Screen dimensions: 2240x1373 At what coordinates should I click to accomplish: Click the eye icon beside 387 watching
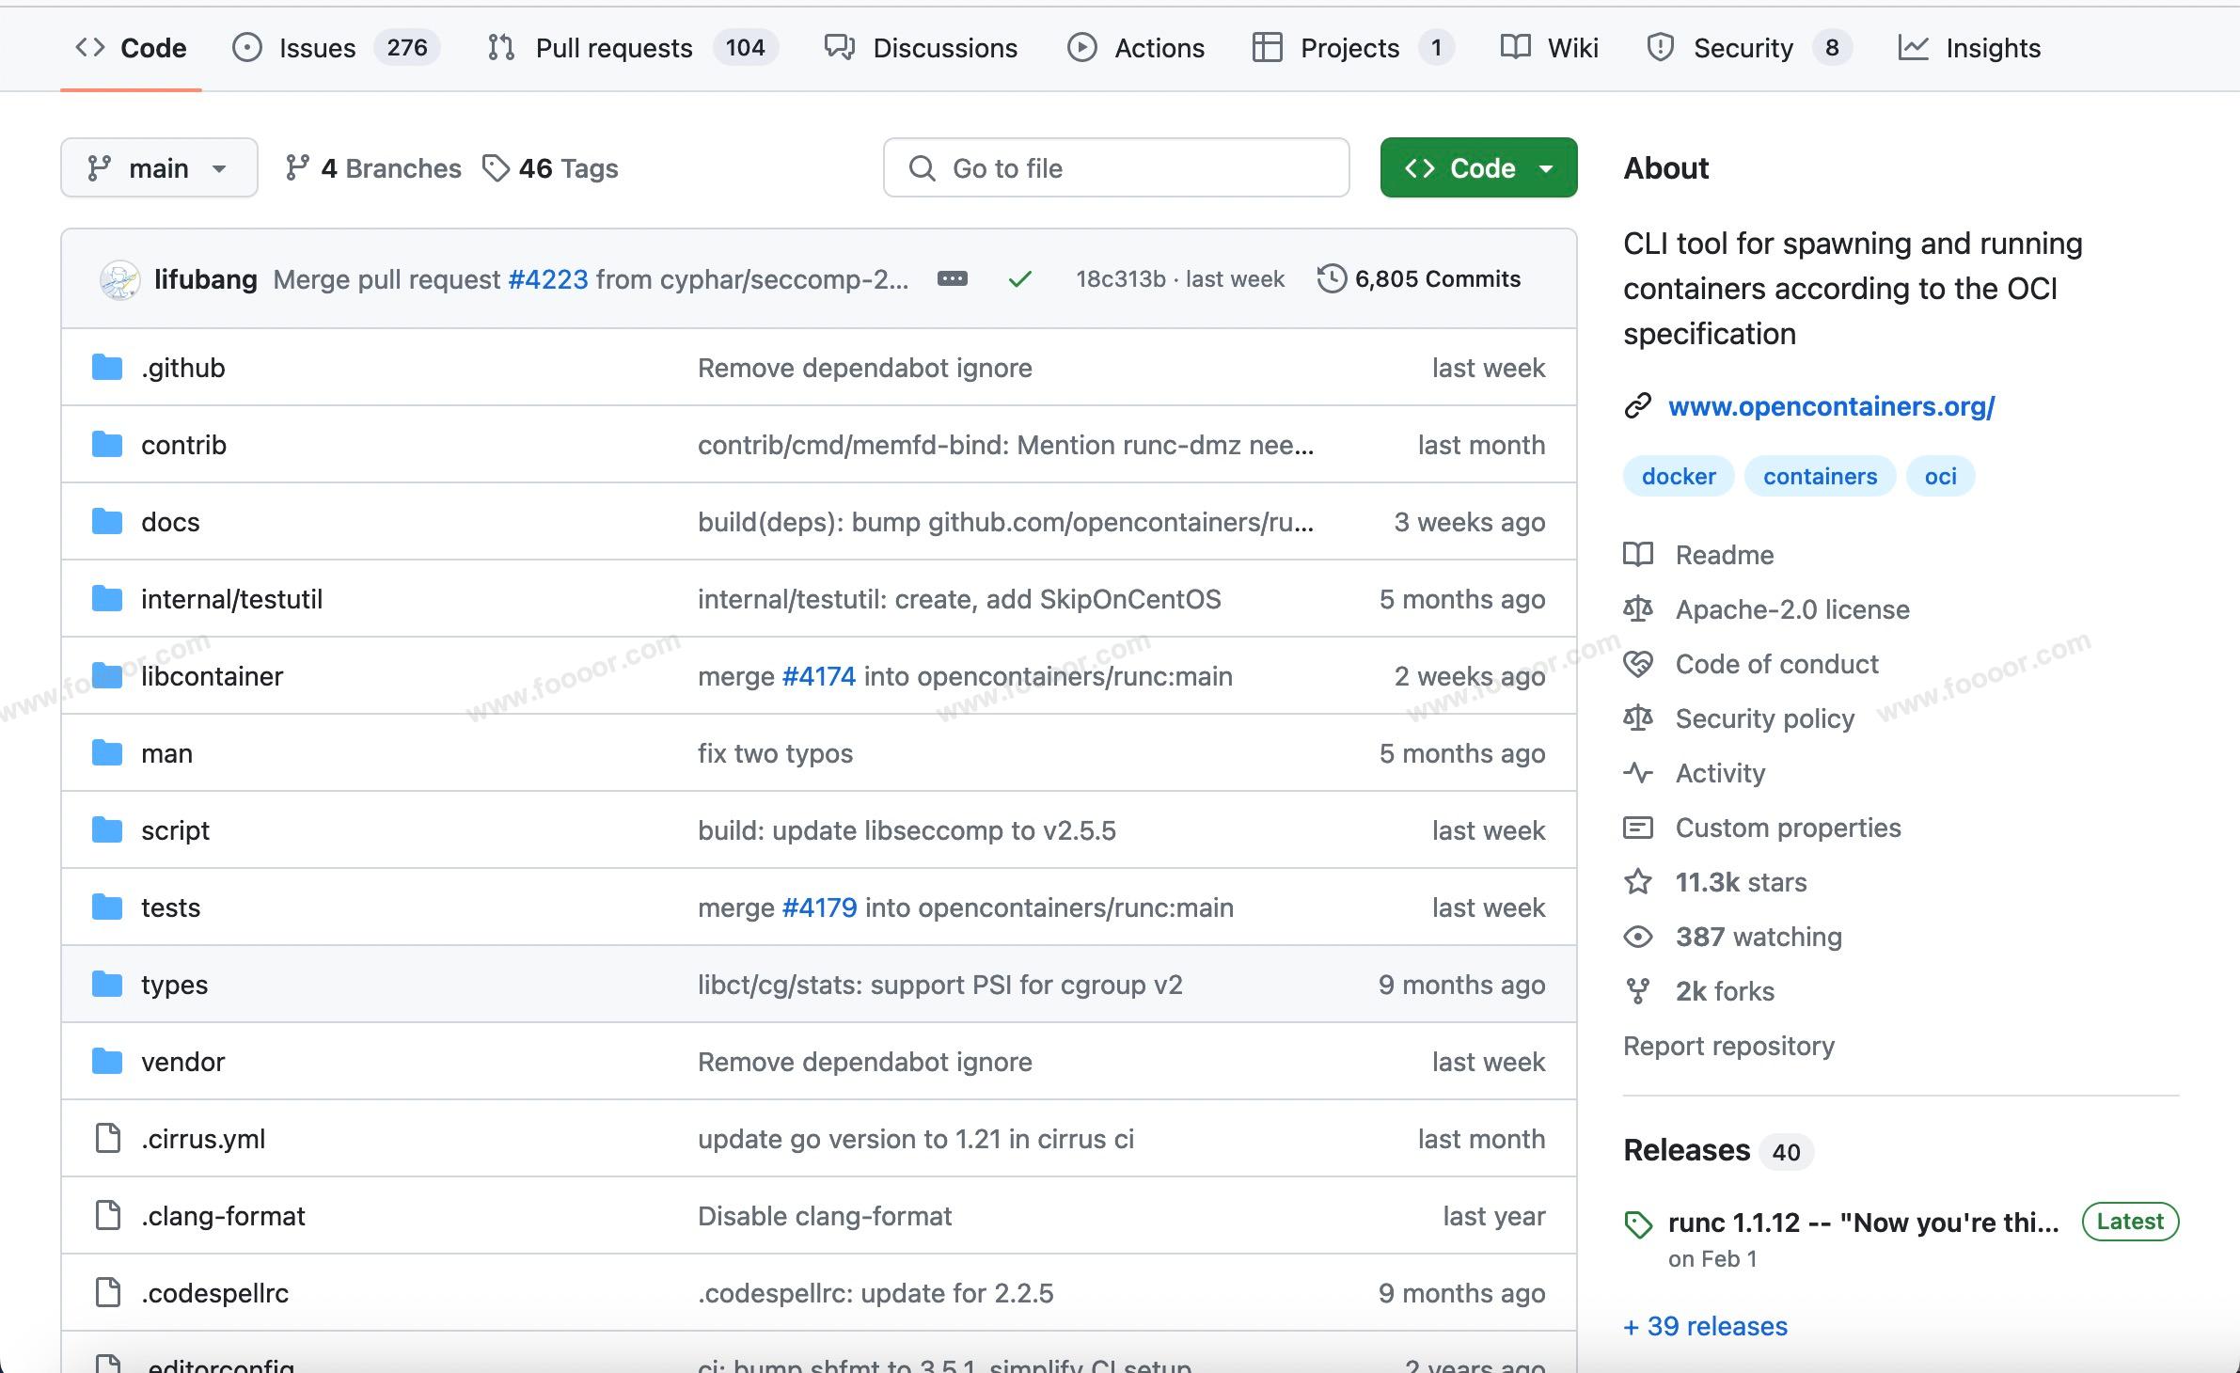pos(1637,937)
